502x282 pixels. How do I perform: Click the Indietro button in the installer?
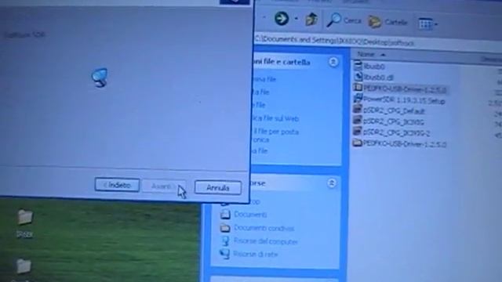click(117, 185)
